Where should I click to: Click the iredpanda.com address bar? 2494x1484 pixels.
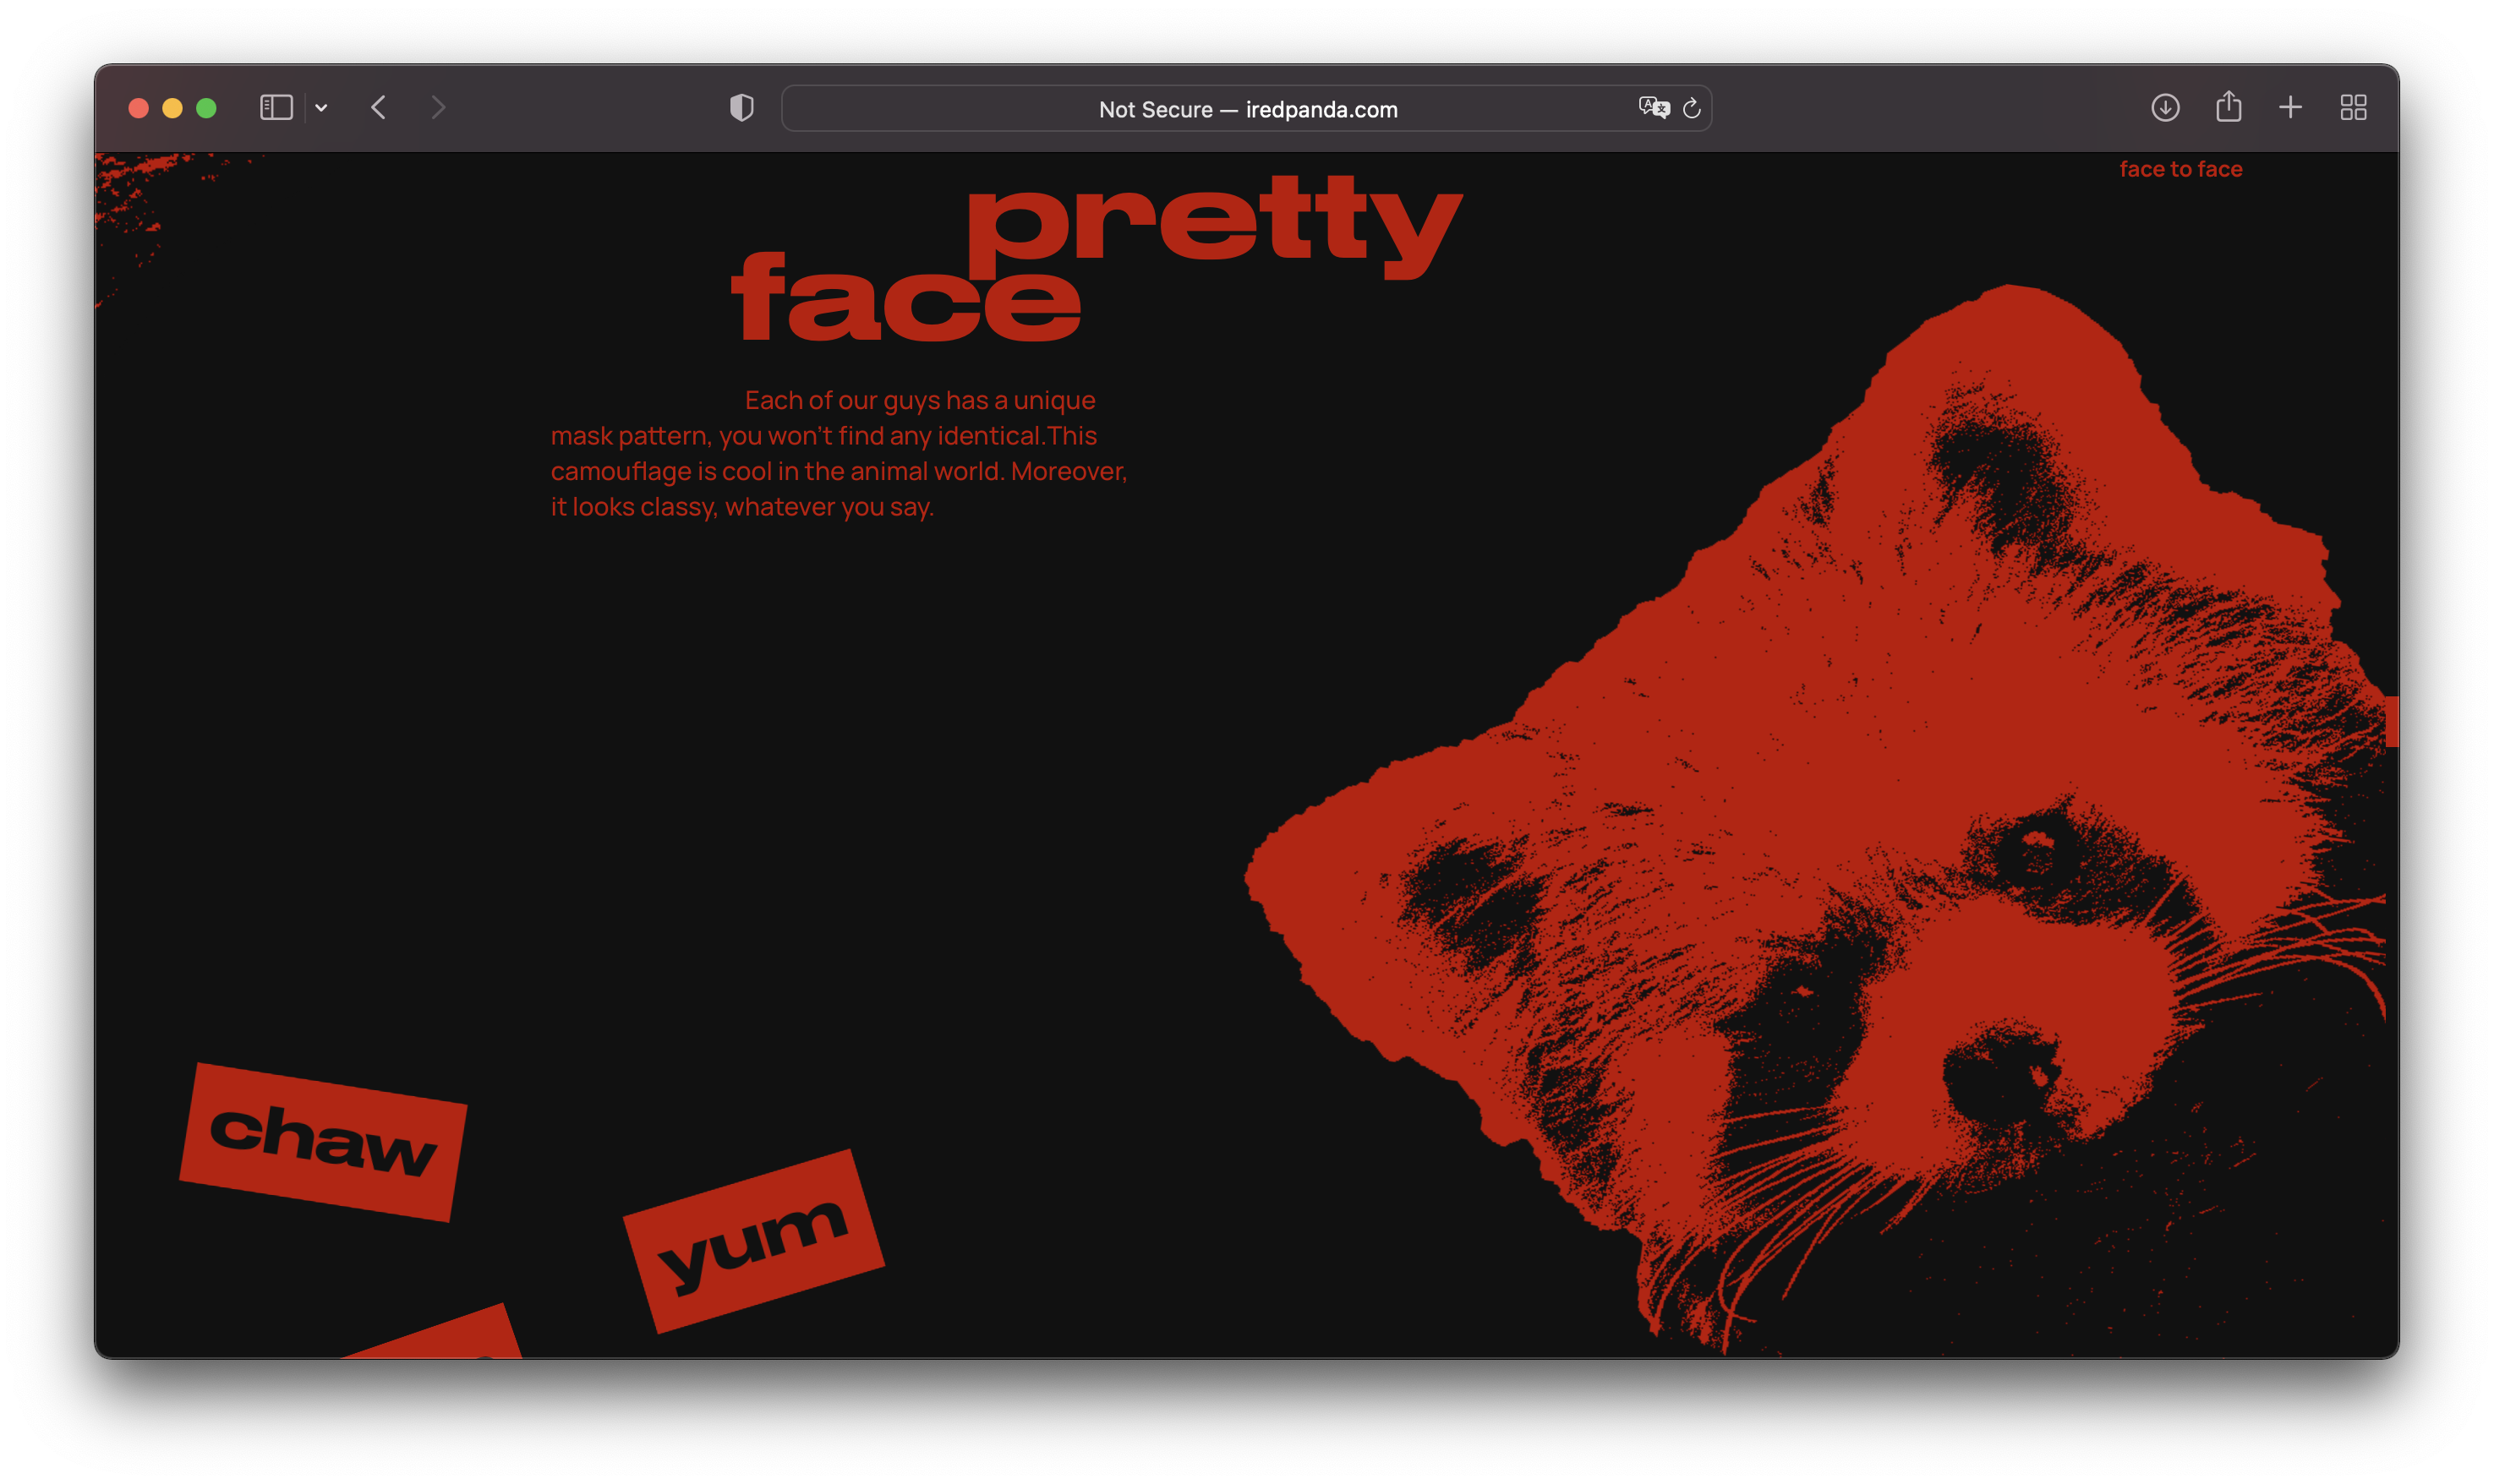pos(1246,109)
